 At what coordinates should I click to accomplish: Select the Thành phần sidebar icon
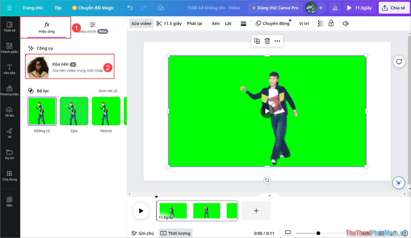(9, 47)
